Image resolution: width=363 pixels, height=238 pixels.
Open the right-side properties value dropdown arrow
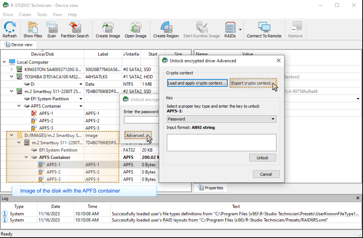point(358,99)
